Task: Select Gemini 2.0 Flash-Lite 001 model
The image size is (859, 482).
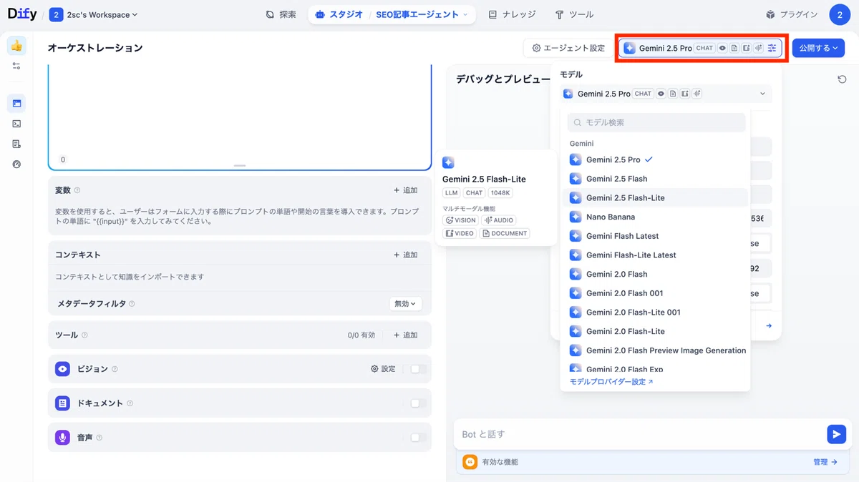Action: point(656,313)
